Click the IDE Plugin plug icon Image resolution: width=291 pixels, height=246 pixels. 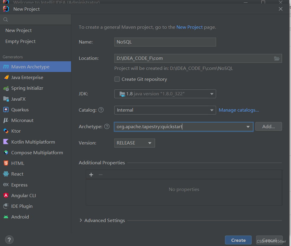click(6, 206)
